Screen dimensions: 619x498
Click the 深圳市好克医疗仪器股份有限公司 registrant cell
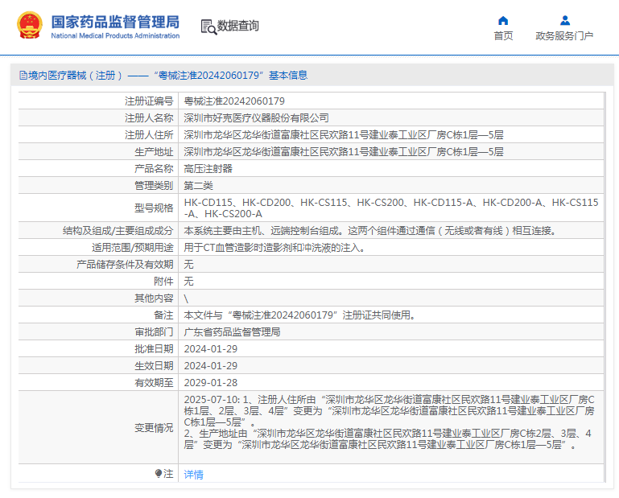tap(391, 118)
